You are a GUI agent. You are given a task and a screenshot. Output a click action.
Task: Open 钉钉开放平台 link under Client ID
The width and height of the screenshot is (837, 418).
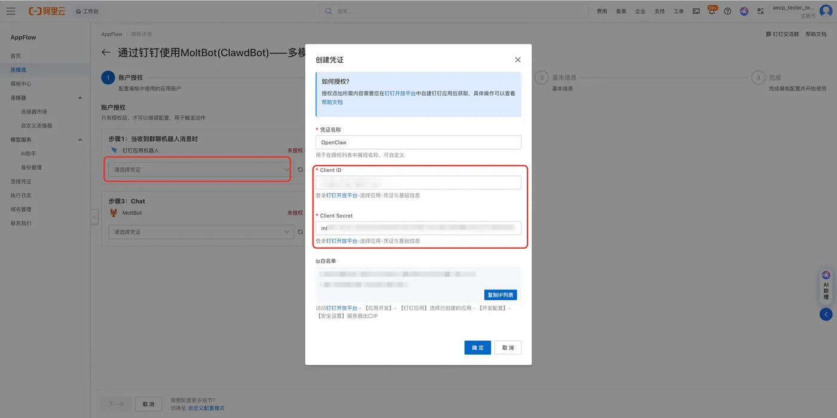coord(342,196)
